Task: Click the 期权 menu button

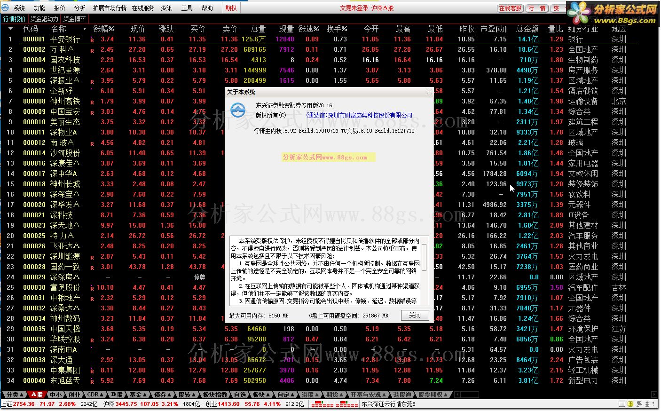Action: coord(231,8)
